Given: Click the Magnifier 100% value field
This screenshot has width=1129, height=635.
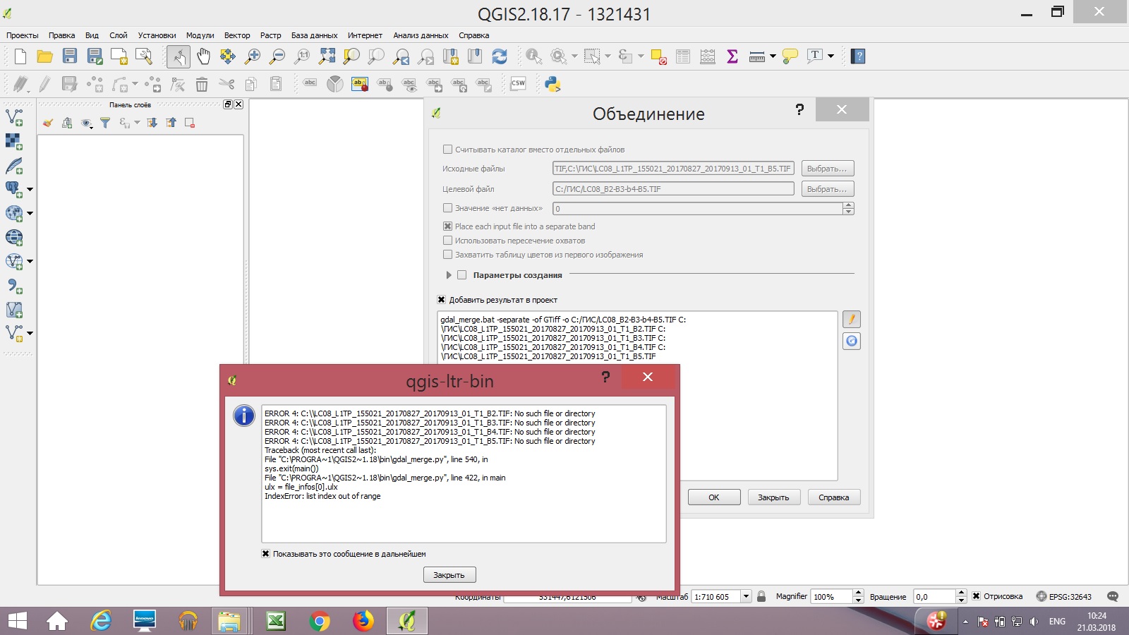Looking at the screenshot, I should tap(832, 596).
